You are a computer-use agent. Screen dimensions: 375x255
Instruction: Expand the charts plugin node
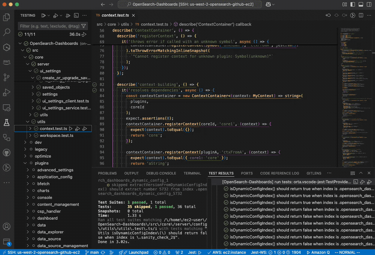28,191
